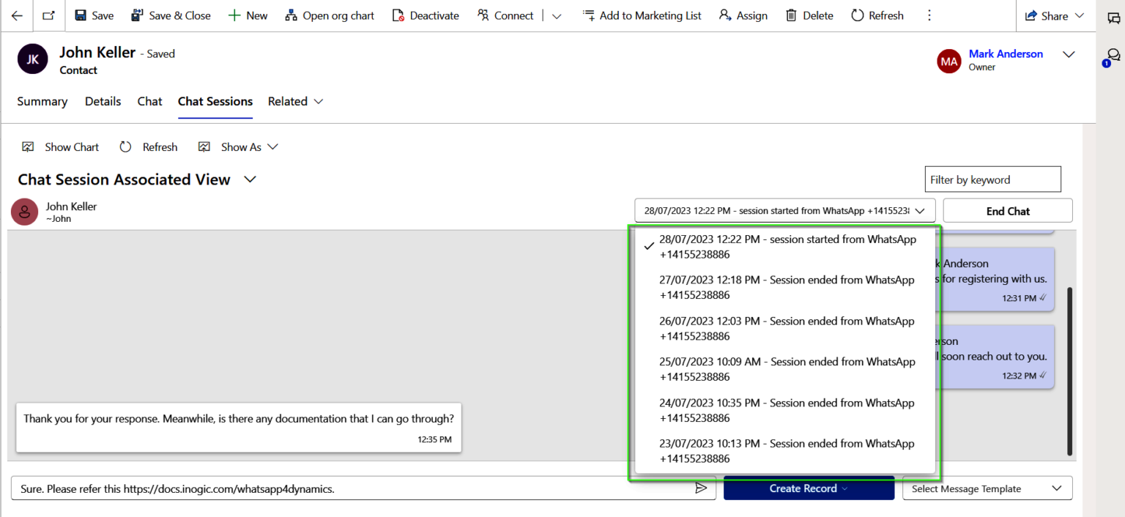Open the Related tab menu
This screenshot has width=1125, height=517.
coord(295,102)
